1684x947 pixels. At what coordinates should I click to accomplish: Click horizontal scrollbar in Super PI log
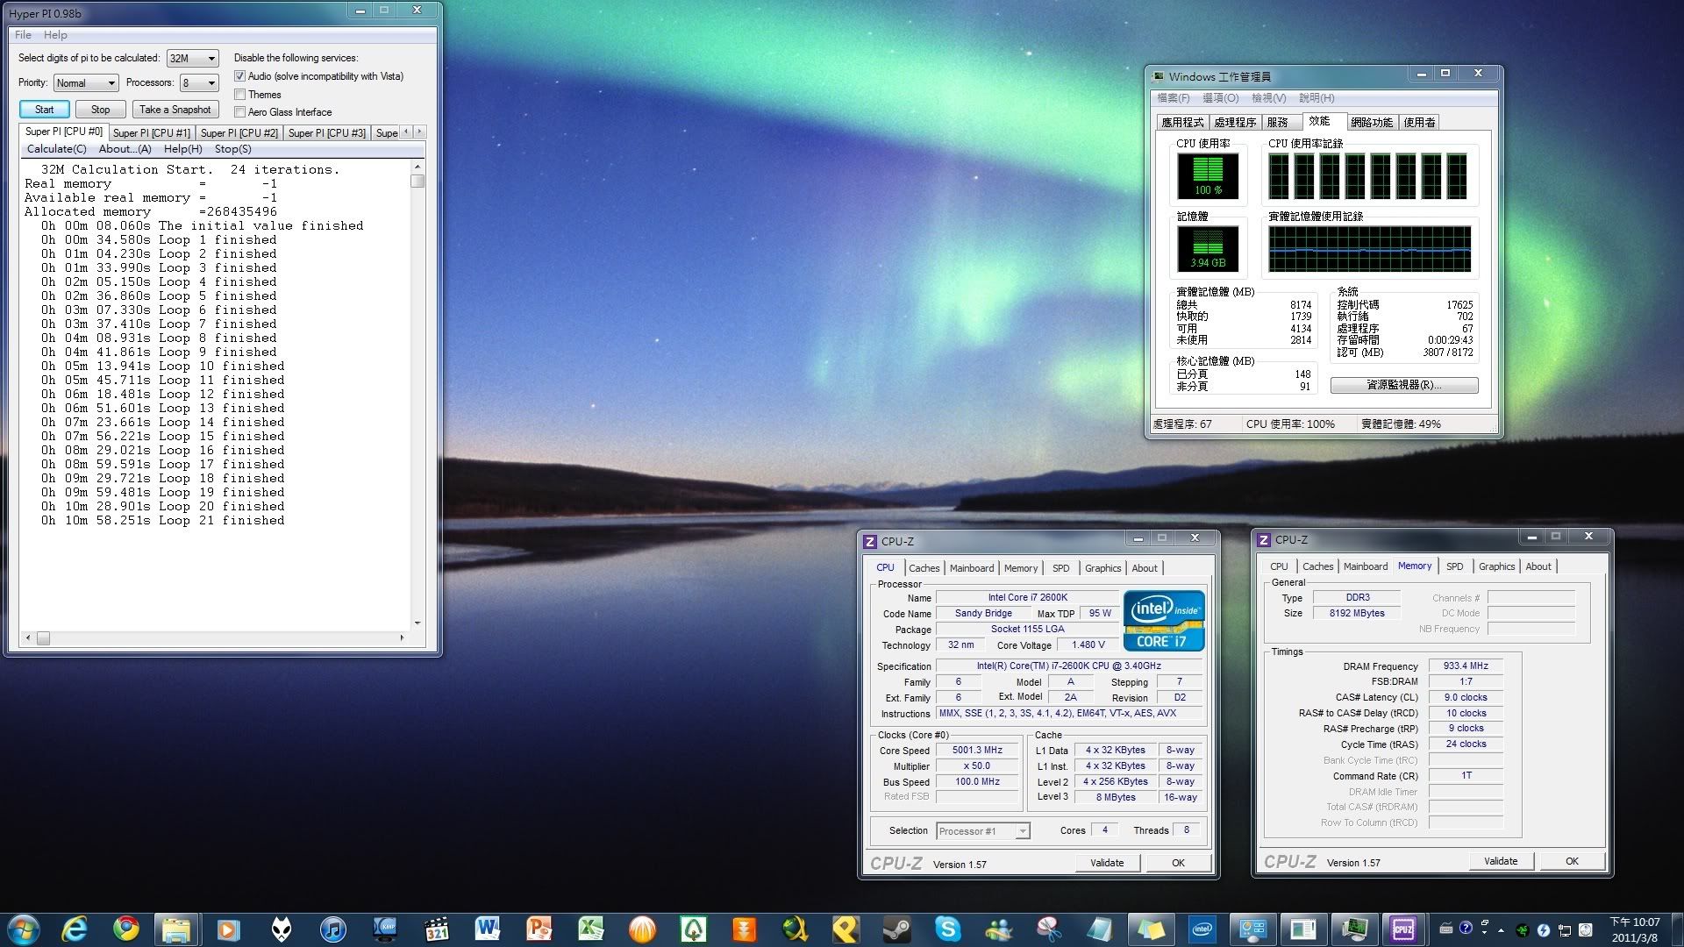(x=216, y=637)
